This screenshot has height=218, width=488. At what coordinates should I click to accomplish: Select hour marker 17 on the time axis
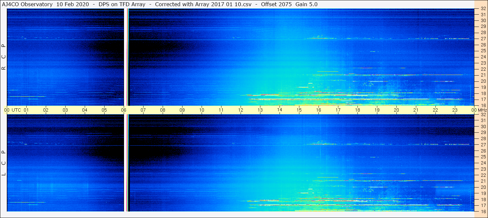click(x=338, y=110)
